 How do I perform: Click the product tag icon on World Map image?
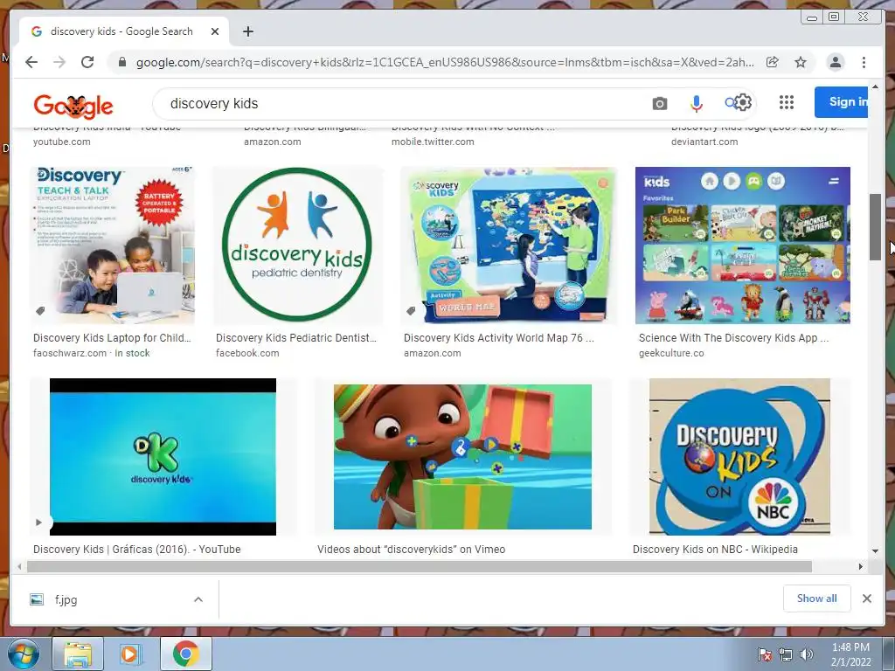(411, 311)
